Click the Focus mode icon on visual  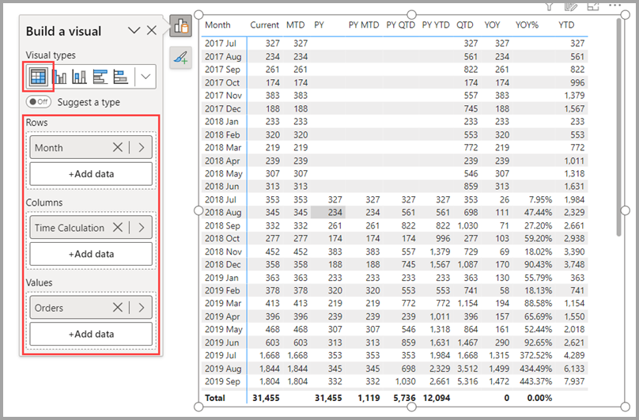pos(592,6)
